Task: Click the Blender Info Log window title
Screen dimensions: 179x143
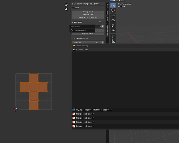Action: click(x=82, y=45)
